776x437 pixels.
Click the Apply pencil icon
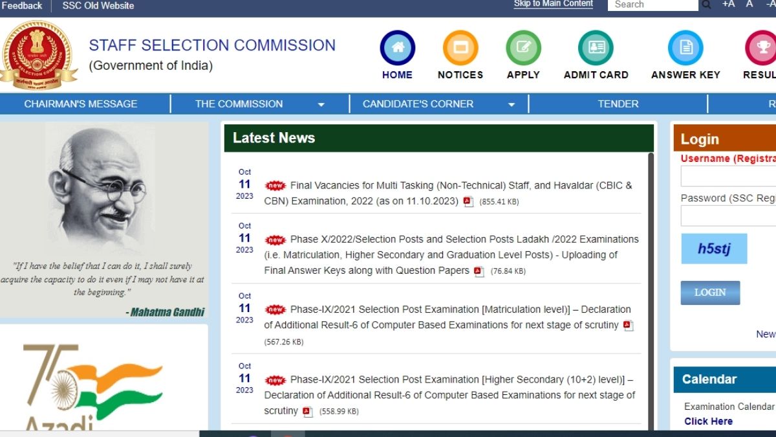tap(523, 48)
